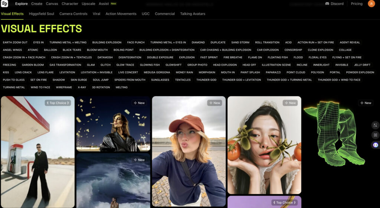This screenshot has height=208, width=380.
Task: Pick the PAPARAZZI effect tag
Action: point(273,72)
